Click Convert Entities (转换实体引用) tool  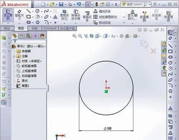pyautogui.click(x=76, y=15)
